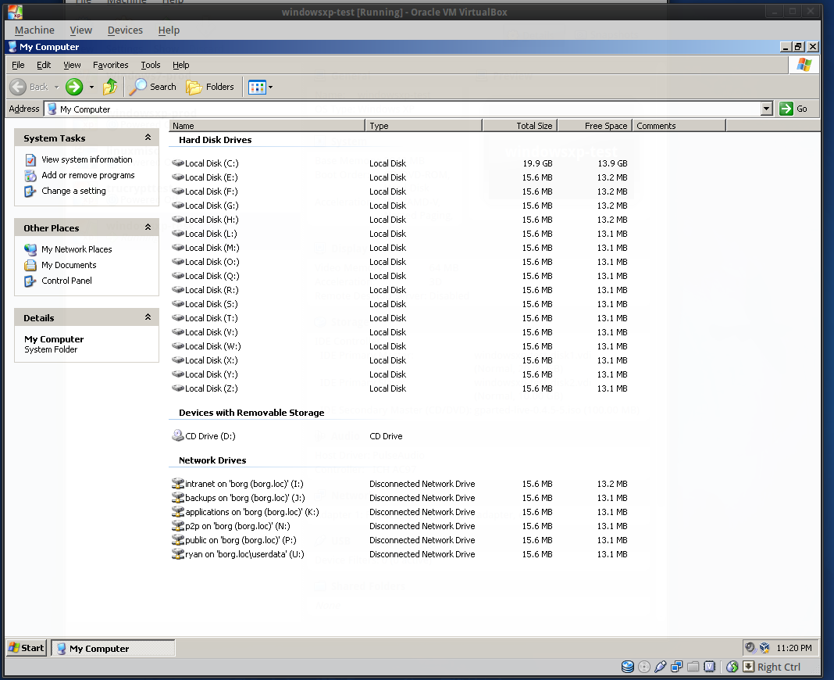This screenshot has width=834, height=680.
Task: Select applications network drive (K:) icon
Action: (177, 512)
